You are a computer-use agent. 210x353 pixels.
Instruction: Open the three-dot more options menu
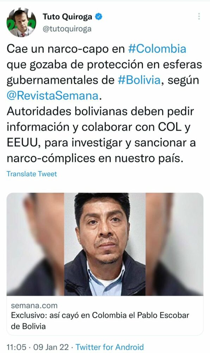pyautogui.click(x=199, y=16)
